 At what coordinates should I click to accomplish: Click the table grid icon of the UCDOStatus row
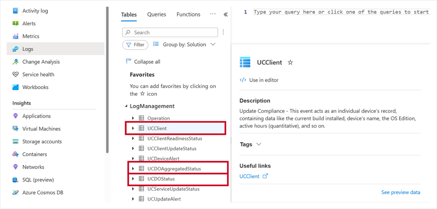[x=141, y=179]
